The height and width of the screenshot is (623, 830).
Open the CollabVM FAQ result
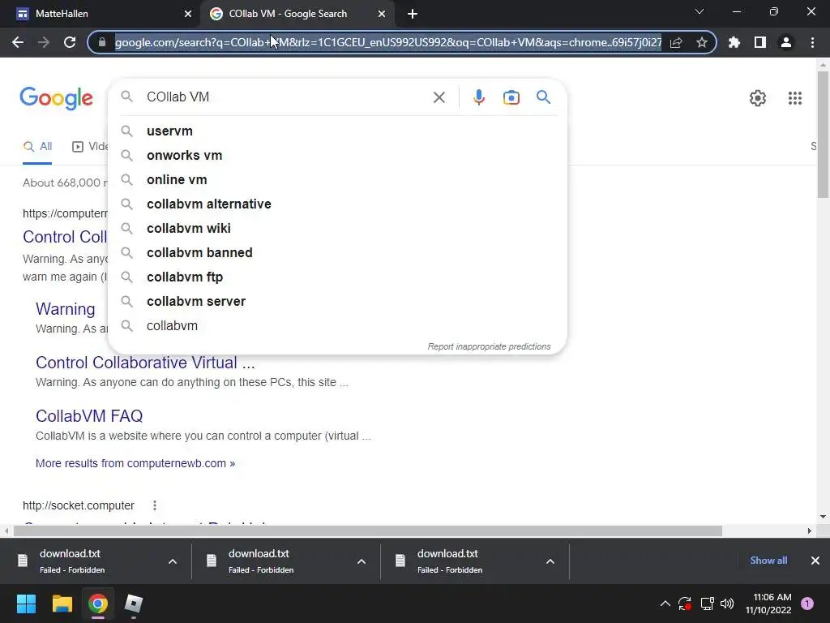click(89, 416)
